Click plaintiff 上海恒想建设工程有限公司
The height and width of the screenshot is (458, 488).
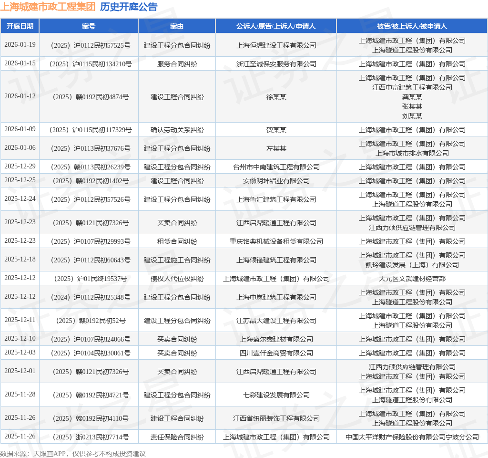pos(276,45)
